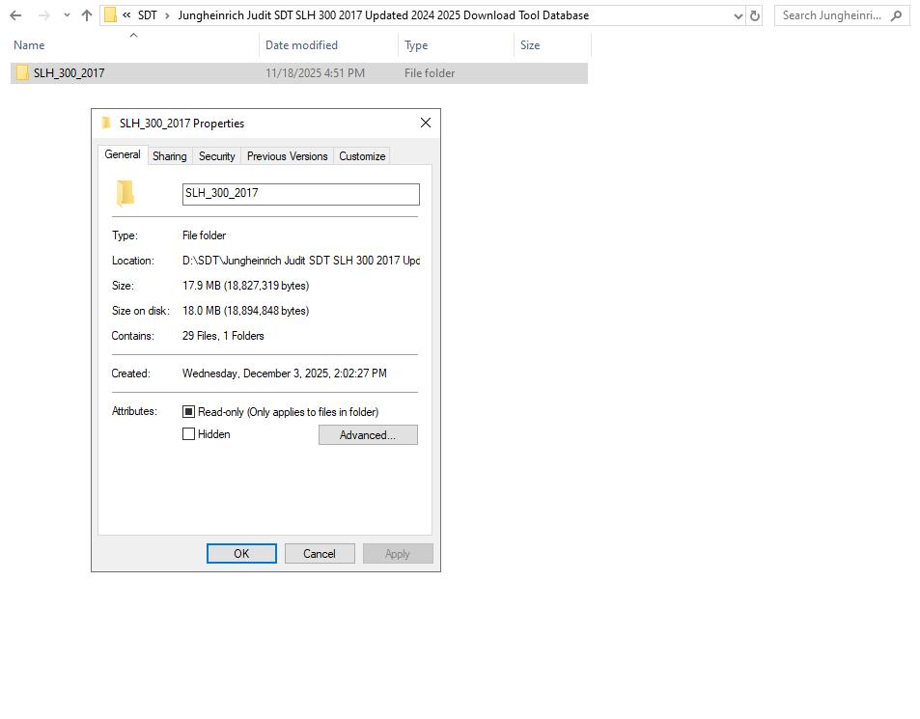Select the SLH_300_2017 folder icon
Image resolution: width=920 pixels, height=719 pixels.
21,72
